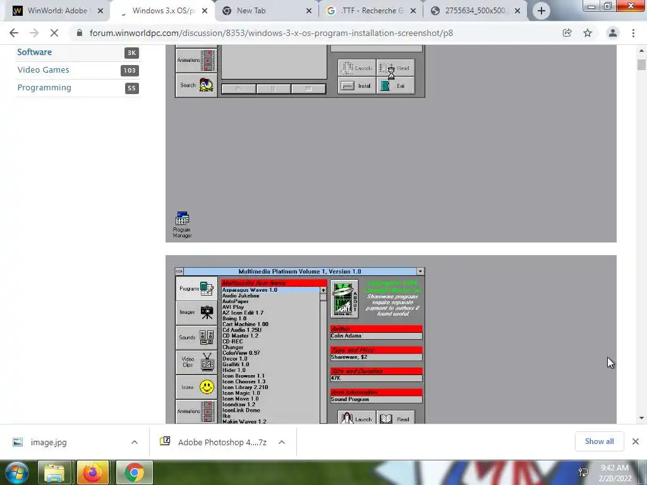This screenshot has width=647, height=485.
Task: Click Show all downloads
Action: point(599,441)
